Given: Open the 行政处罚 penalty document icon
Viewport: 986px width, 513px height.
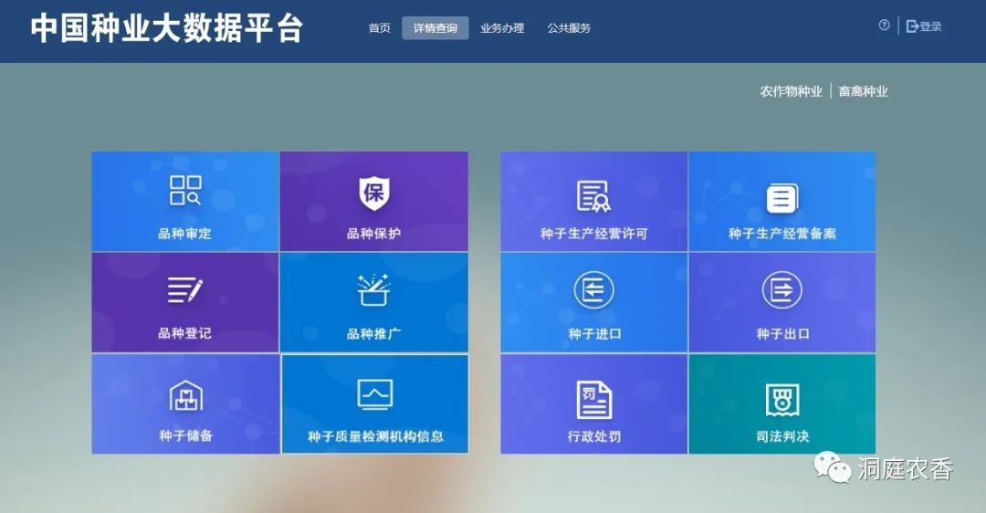Looking at the screenshot, I should tap(594, 400).
